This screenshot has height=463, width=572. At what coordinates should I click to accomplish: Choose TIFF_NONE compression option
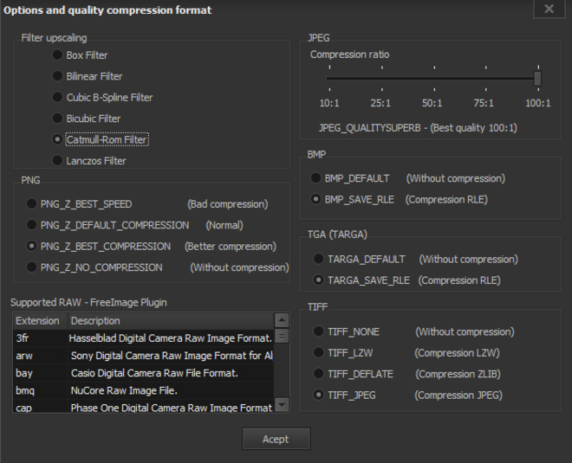point(318,331)
